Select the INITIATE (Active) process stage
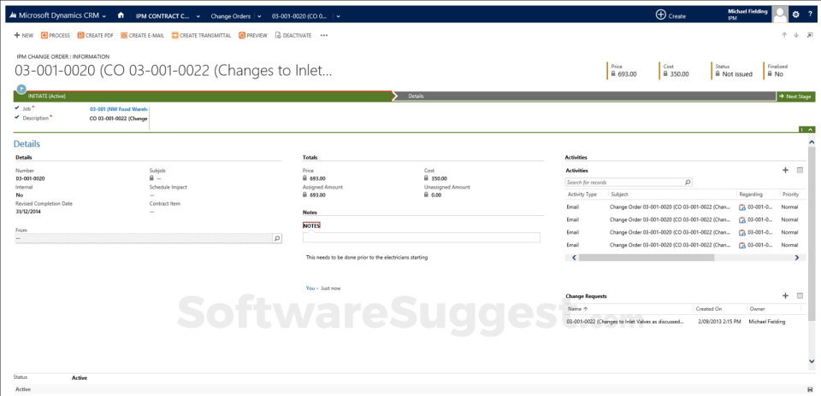 click(x=204, y=96)
